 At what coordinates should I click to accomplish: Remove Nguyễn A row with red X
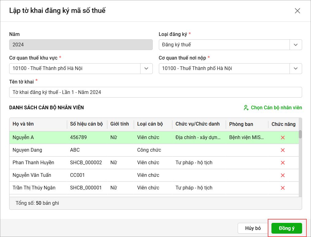283,138
